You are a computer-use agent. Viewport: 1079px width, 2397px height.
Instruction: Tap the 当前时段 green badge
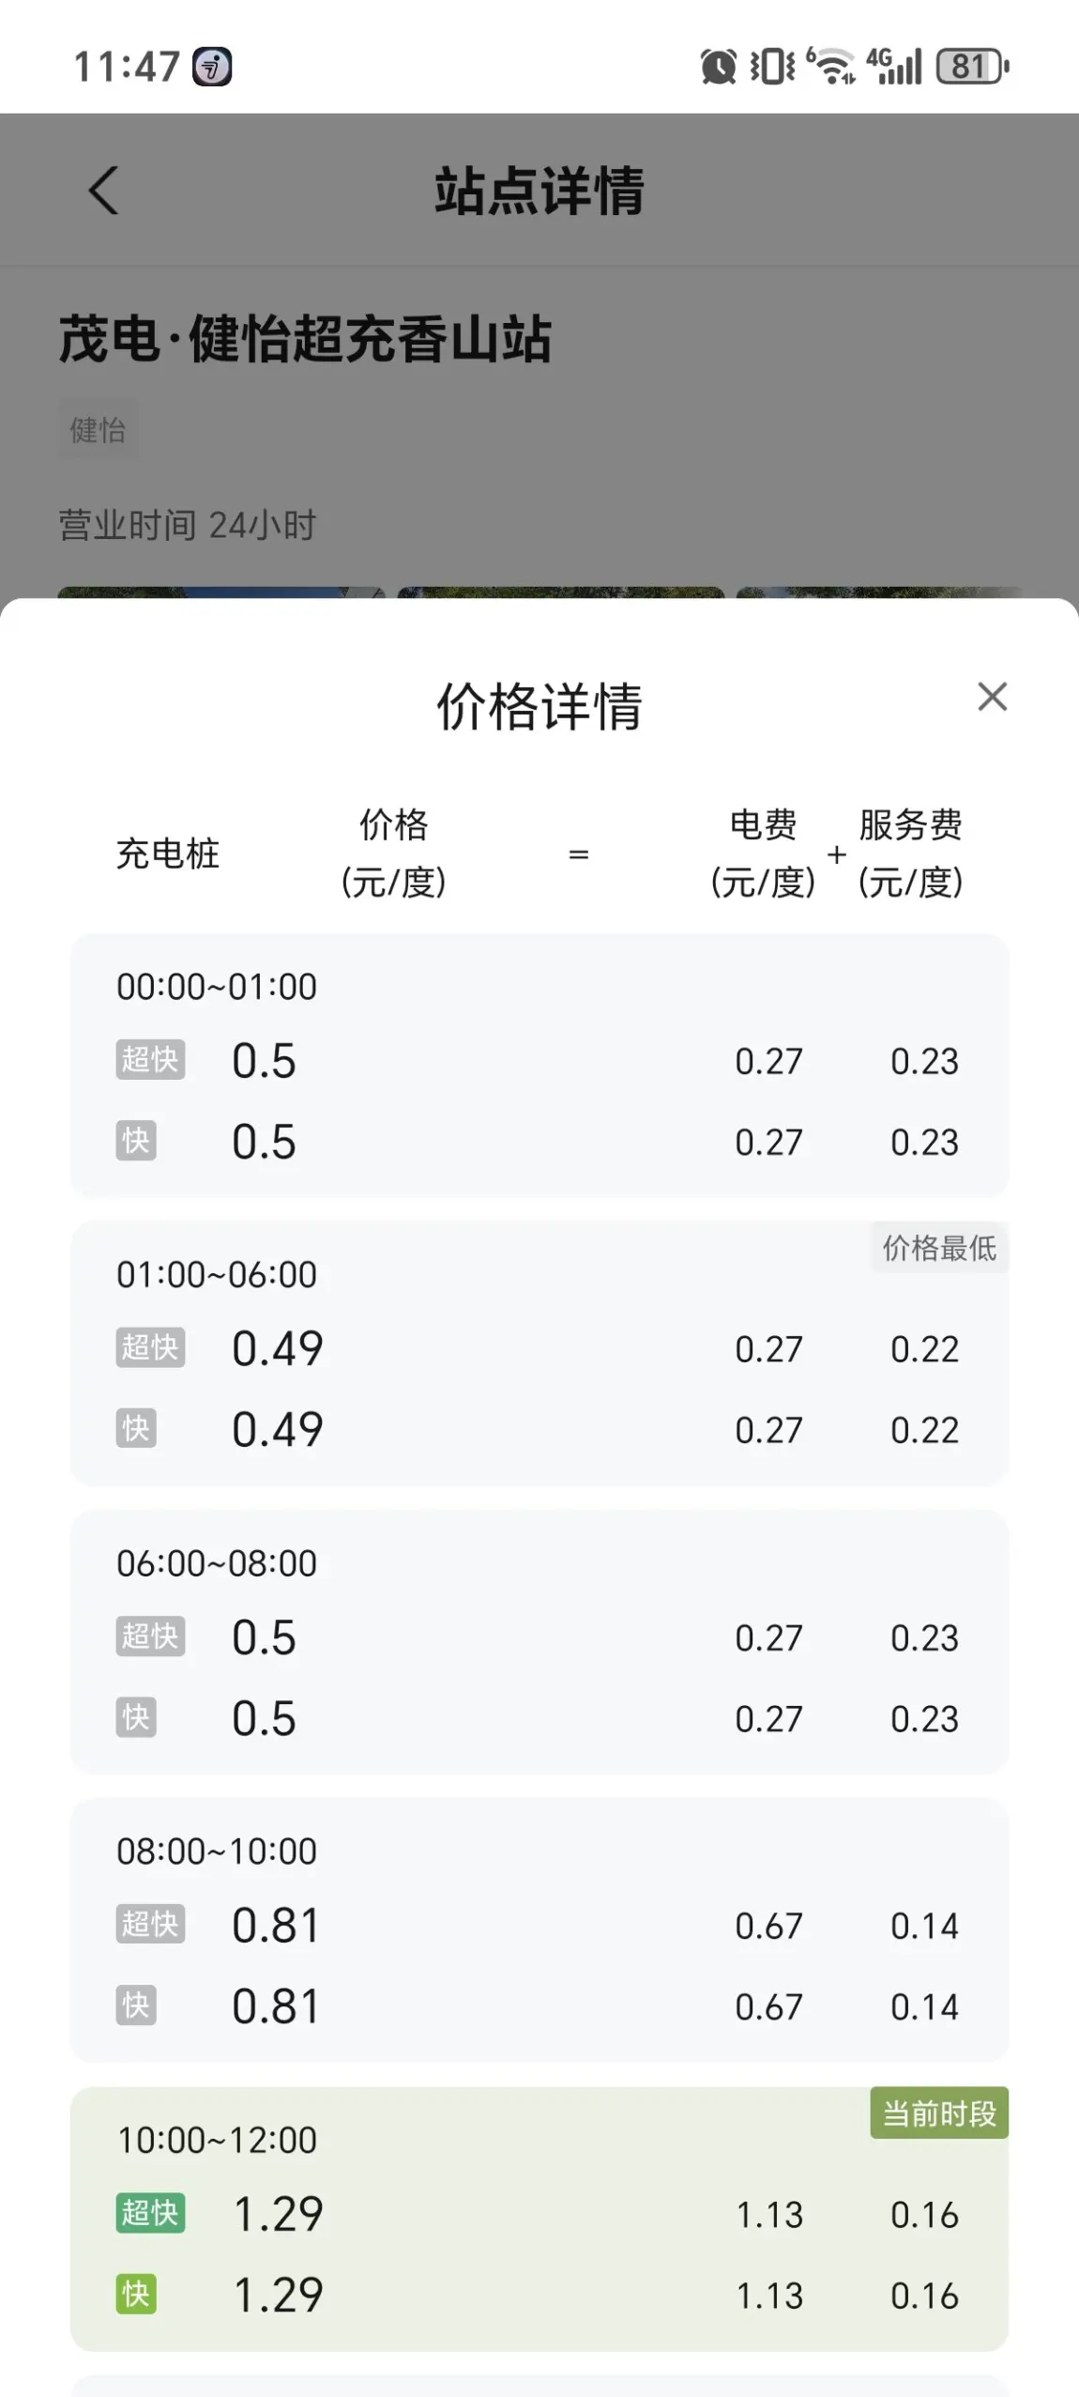[939, 2113]
